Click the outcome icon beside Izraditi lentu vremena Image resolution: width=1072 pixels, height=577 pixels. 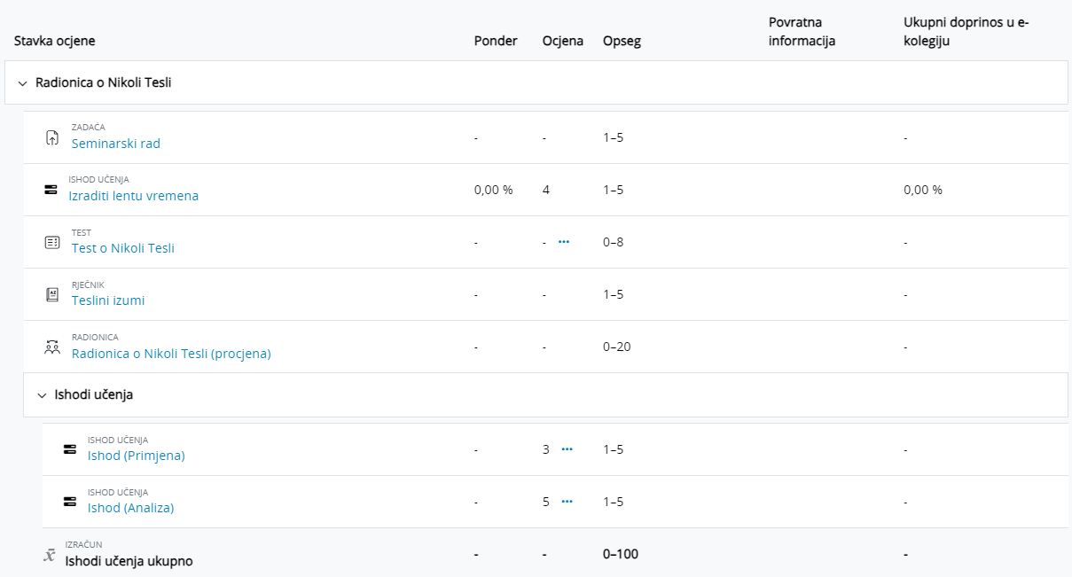51,190
